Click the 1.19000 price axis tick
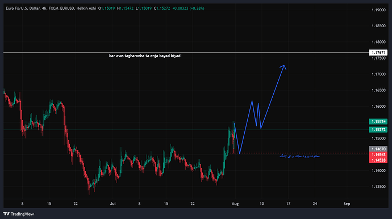Image resolution: width=392 pixels, height=219 pixels. [x=378, y=10]
